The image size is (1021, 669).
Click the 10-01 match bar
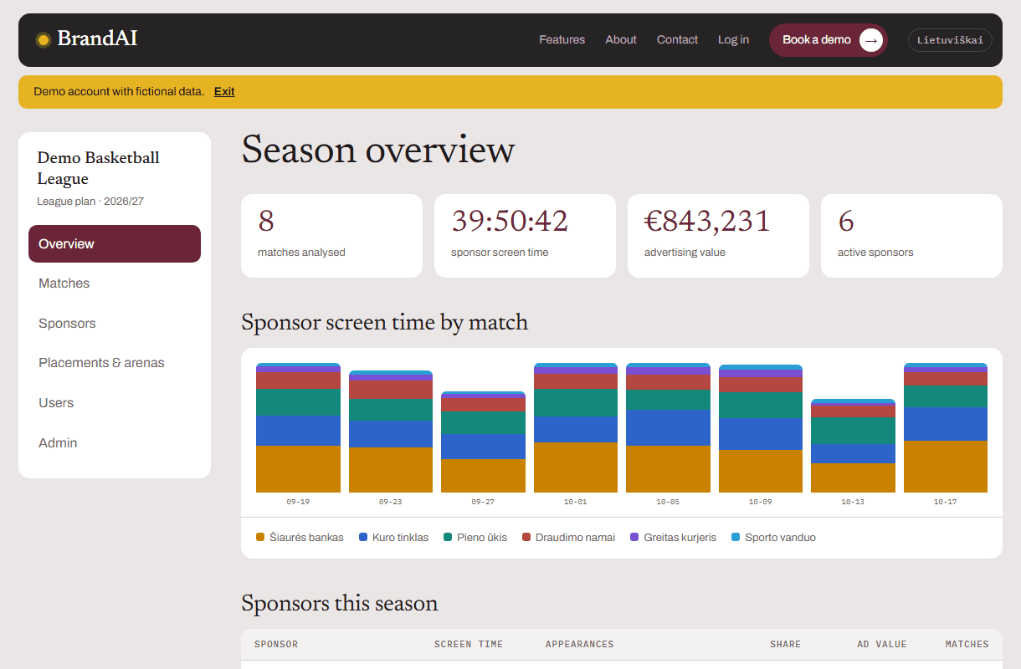tap(576, 427)
